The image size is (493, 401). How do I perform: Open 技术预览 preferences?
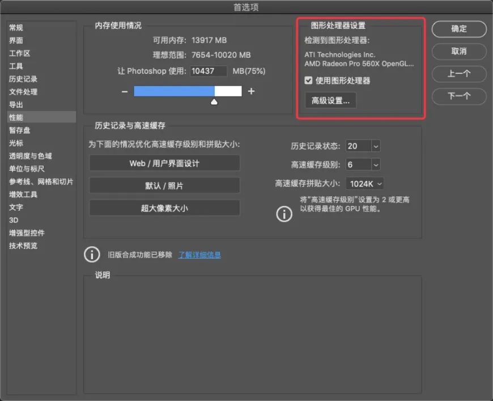pyautogui.click(x=41, y=246)
